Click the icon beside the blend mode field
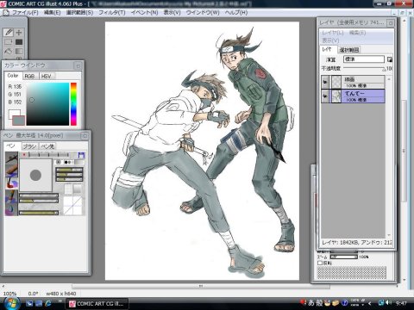Image resolution: width=414 pixels, height=310 pixels. 390,59
